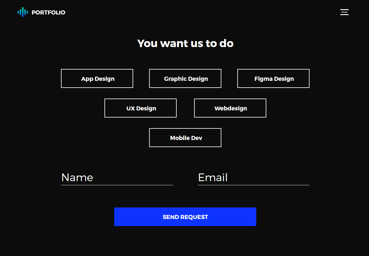Image resolution: width=369 pixels, height=256 pixels.
Task: Pick the Webdesign service box
Action: click(230, 108)
